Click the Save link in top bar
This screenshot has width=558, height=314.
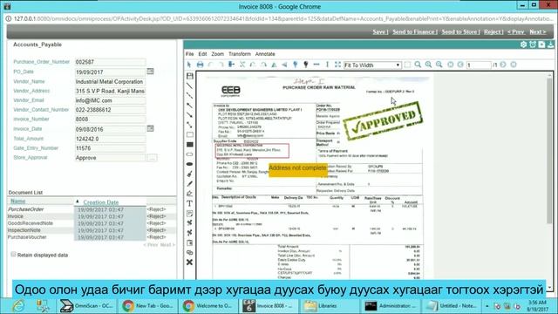380,32
